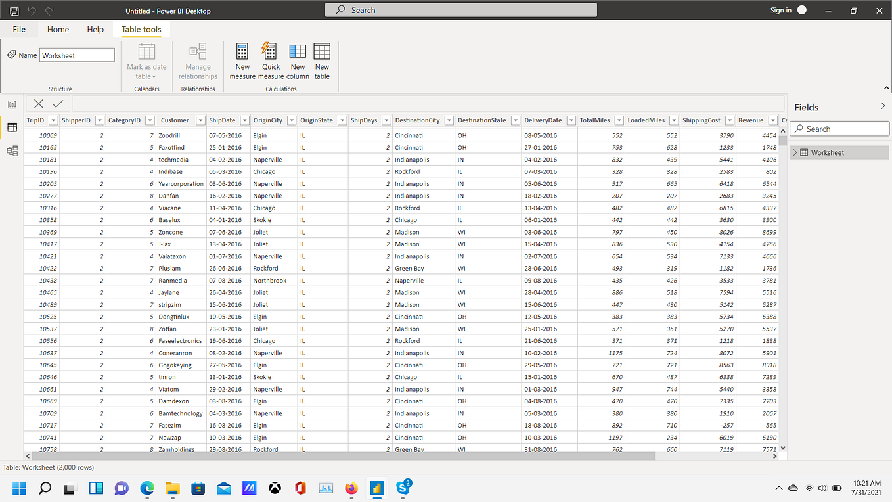Click Sign in at the top right
892x502 pixels.
click(x=782, y=11)
